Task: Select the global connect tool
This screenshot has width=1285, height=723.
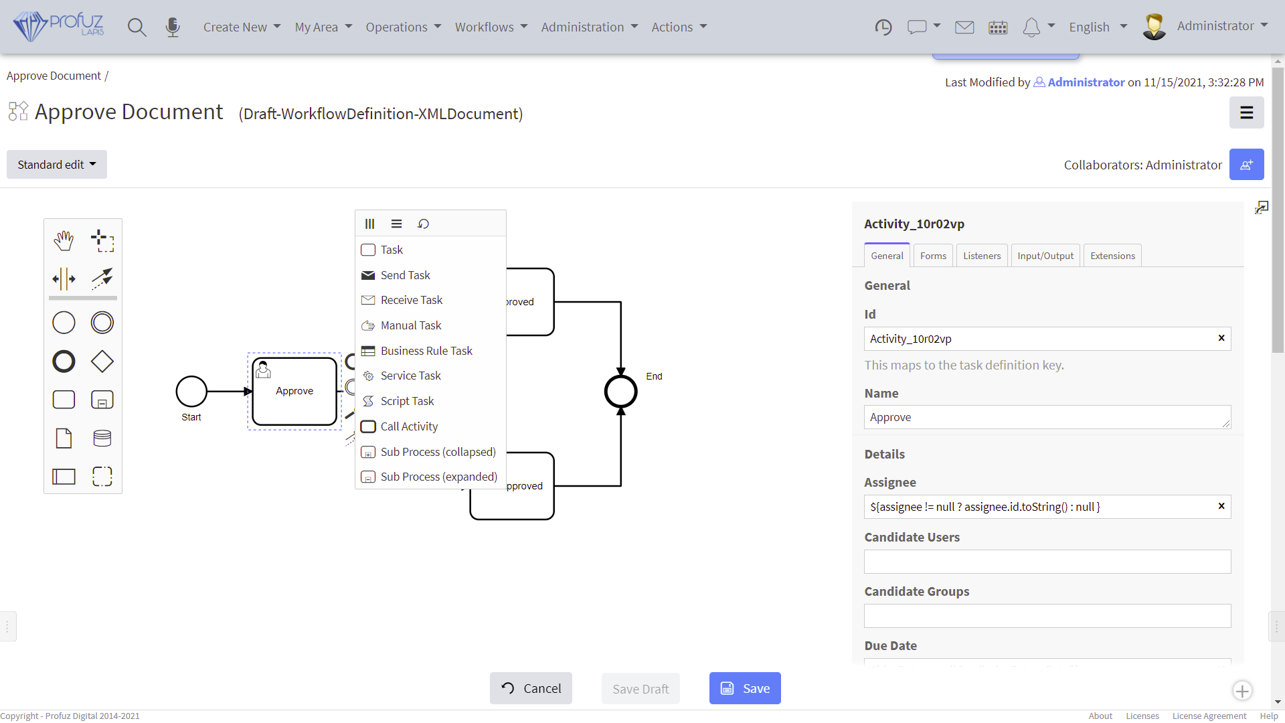Action: (102, 279)
